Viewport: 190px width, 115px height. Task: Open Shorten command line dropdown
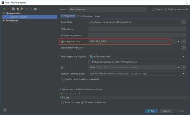pyautogui.click(x=184, y=74)
